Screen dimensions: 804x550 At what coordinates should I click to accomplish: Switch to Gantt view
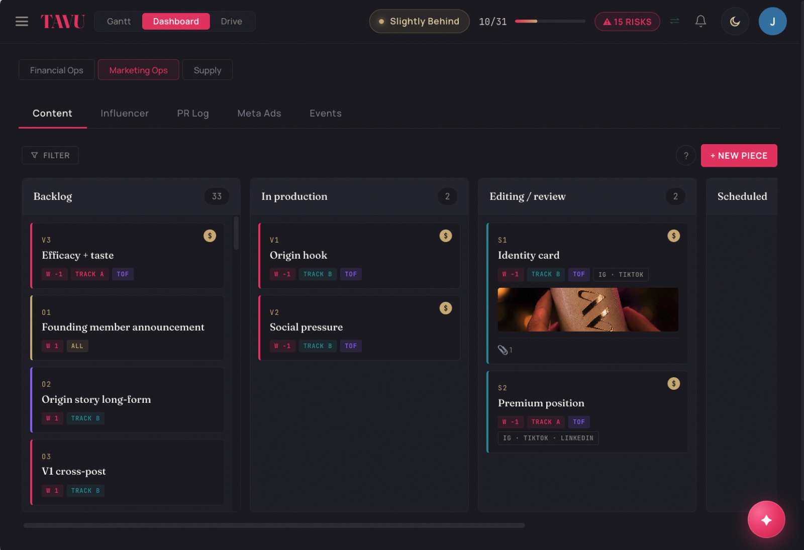coord(119,22)
